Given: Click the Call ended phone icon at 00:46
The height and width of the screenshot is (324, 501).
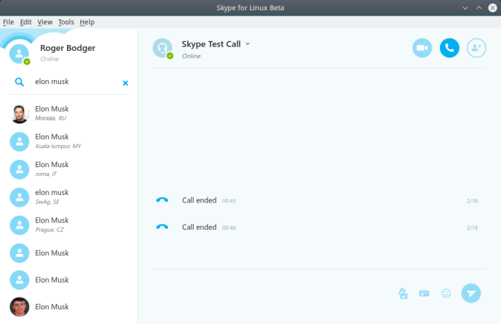Looking at the screenshot, I should tap(162, 227).
